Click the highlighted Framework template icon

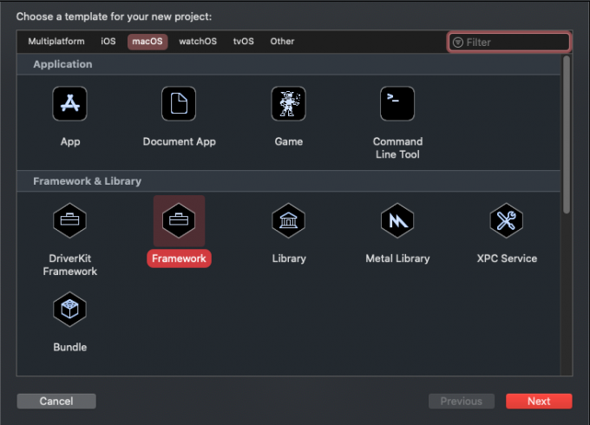tap(179, 221)
